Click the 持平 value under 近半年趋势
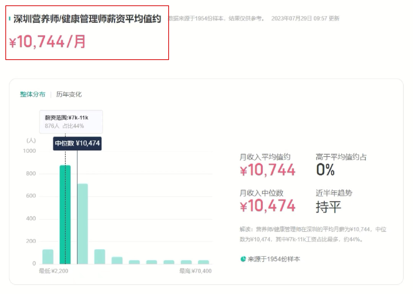 pyautogui.click(x=328, y=207)
